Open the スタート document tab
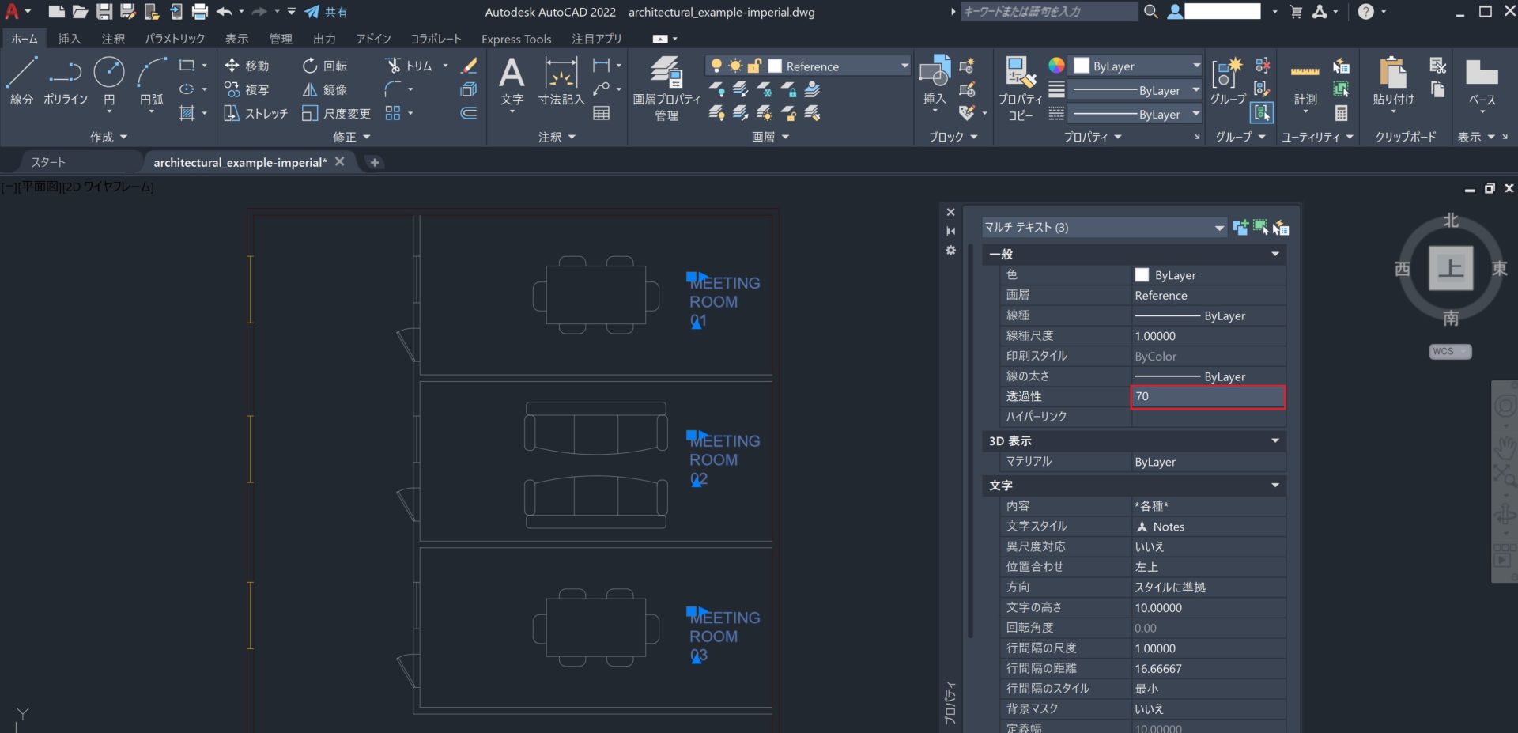The width and height of the screenshot is (1518, 733). pyautogui.click(x=48, y=162)
